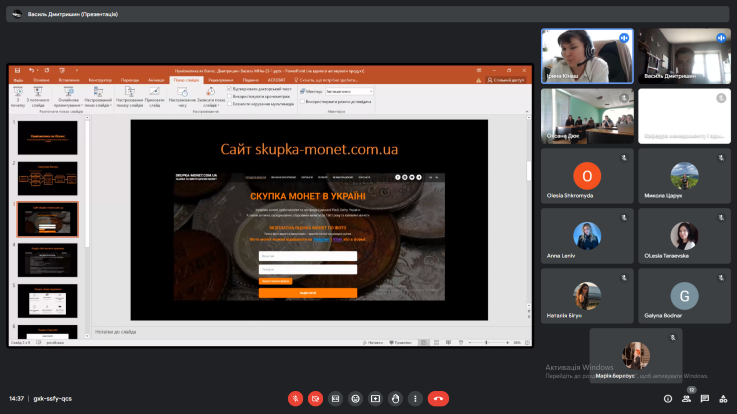The height and width of the screenshot is (414, 737).
Task: Show the participants people panel
Action: tap(686, 398)
